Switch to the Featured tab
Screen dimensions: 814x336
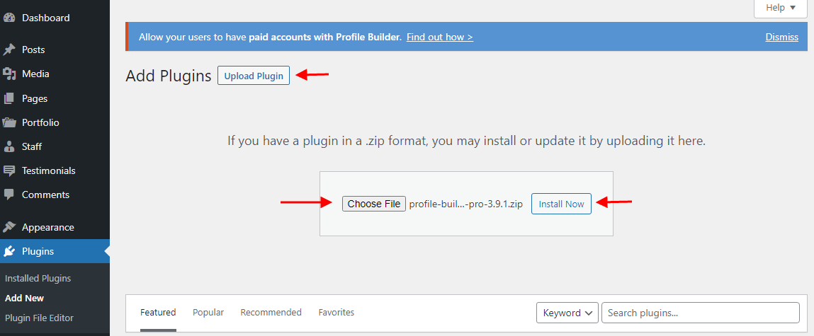158,313
